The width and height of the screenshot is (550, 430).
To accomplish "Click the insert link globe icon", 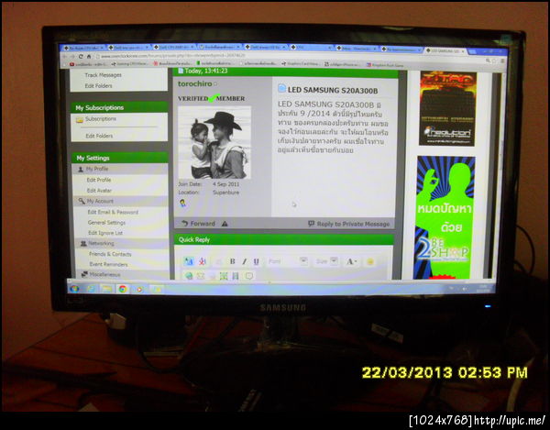I will click(x=189, y=276).
